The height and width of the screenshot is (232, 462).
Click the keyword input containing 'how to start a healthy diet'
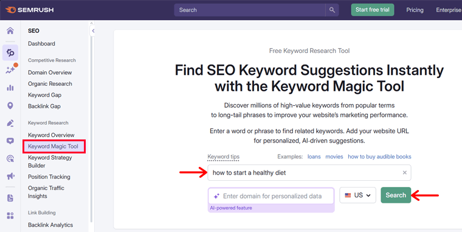(x=309, y=173)
